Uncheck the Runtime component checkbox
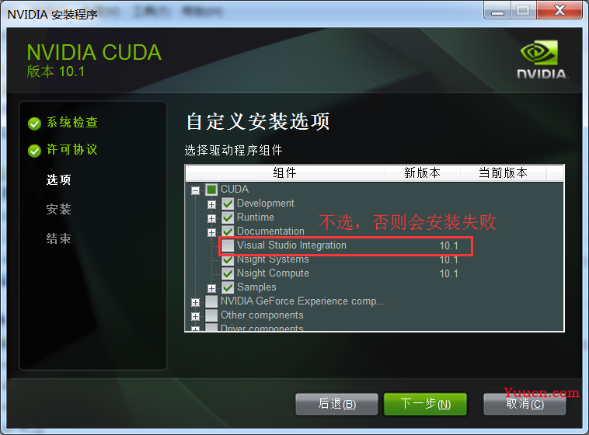This screenshot has width=589, height=435. (228, 217)
